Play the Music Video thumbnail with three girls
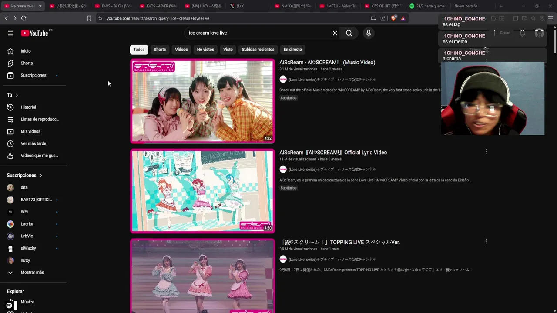 tap(202, 101)
